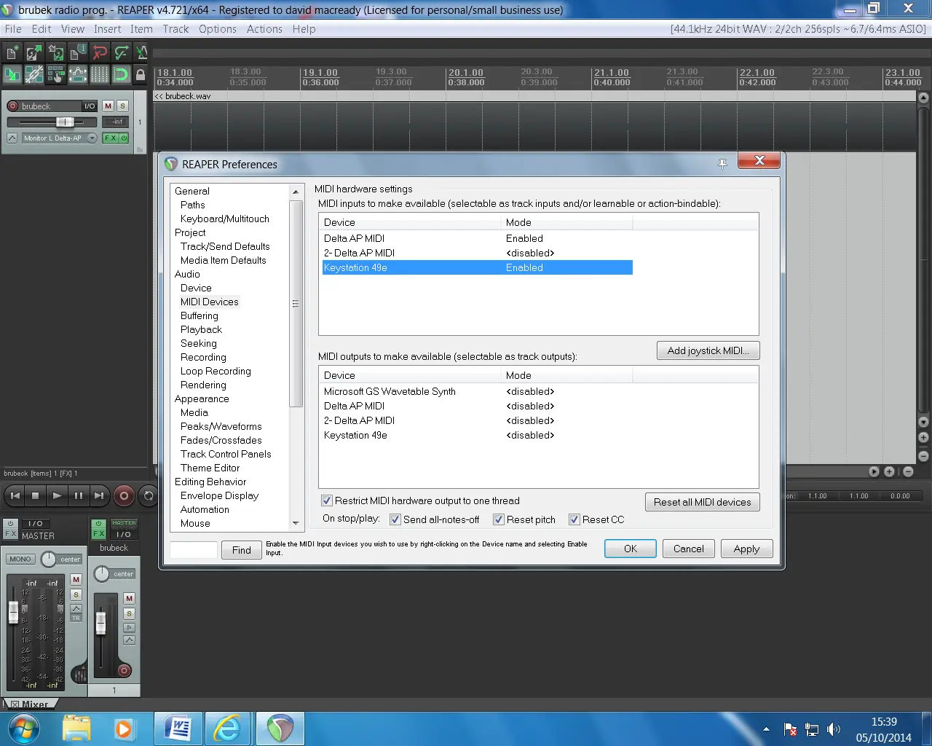Open the Options menu
The height and width of the screenshot is (746, 932).
click(218, 29)
